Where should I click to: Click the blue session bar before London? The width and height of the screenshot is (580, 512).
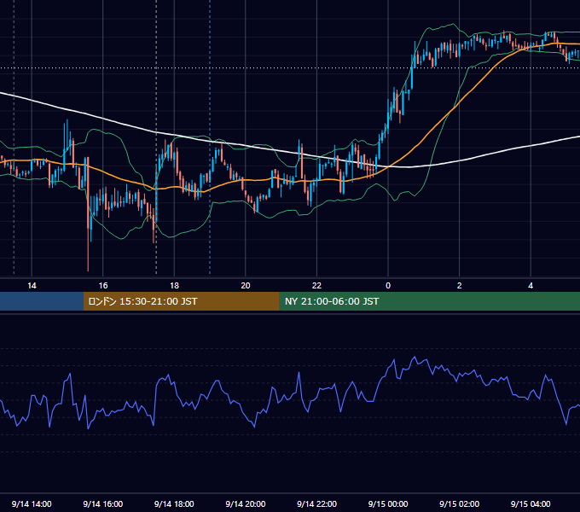click(x=42, y=301)
